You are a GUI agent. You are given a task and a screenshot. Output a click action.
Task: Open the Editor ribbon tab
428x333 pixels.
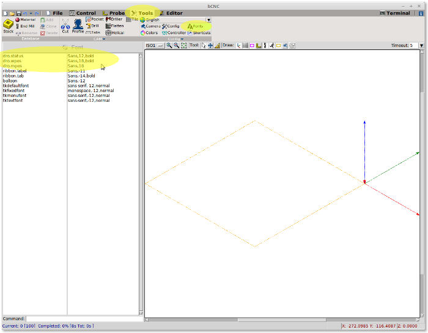click(x=171, y=13)
